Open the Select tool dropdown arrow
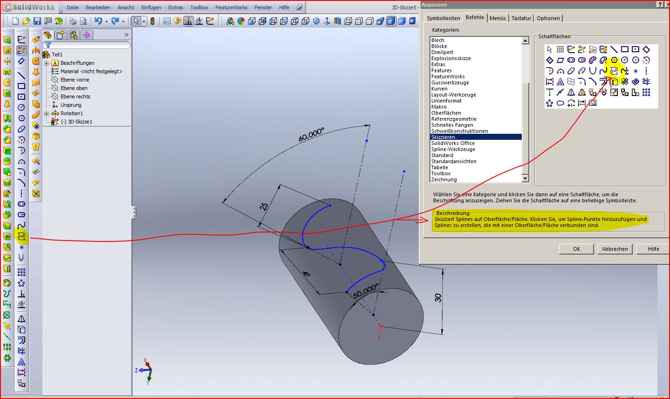The height and width of the screenshot is (399, 670). (144, 21)
